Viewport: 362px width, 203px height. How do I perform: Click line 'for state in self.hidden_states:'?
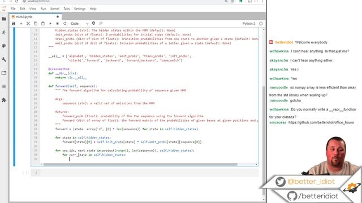point(83,138)
